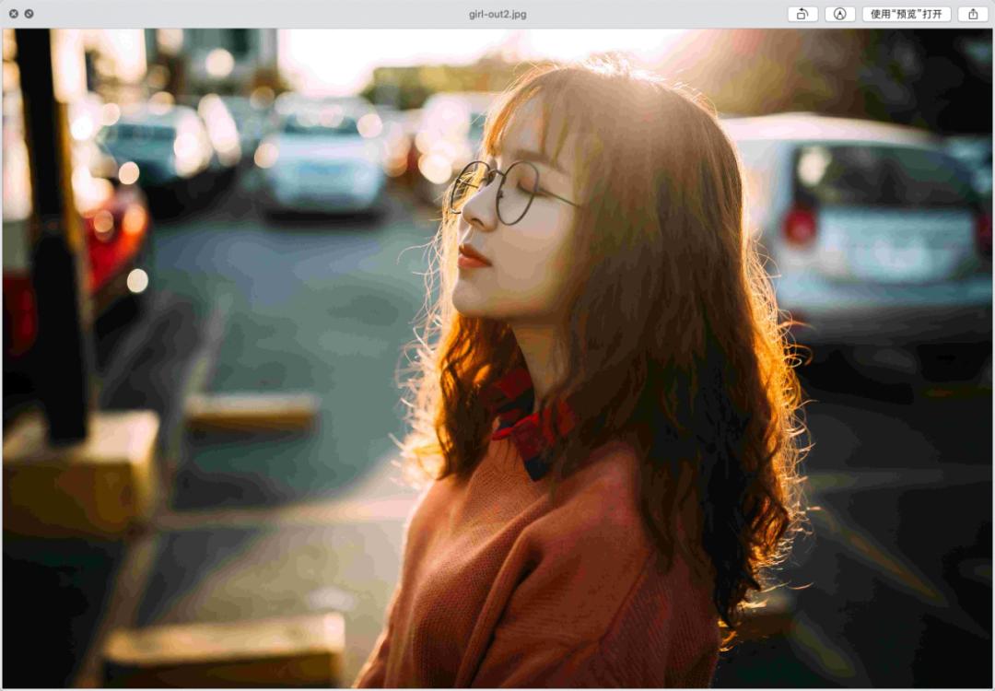Image resolution: width=995 pixels, height=691 pixels.
Task: Click the export icon beside Preview button
Action: 972,14
